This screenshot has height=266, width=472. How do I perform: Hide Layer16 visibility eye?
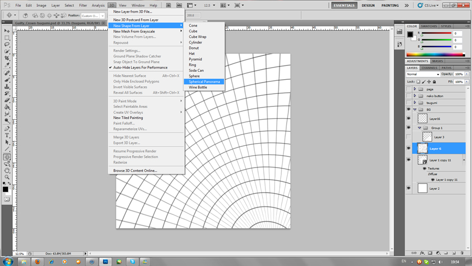[x=408, y=119]
